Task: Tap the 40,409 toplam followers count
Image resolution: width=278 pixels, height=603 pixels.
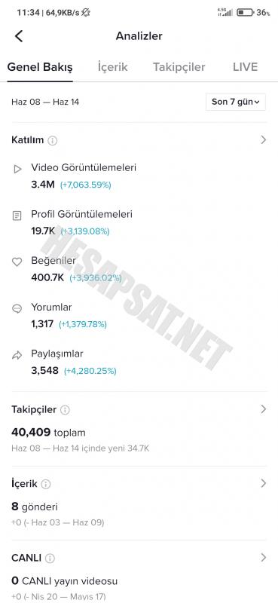Action: (48, 432)
